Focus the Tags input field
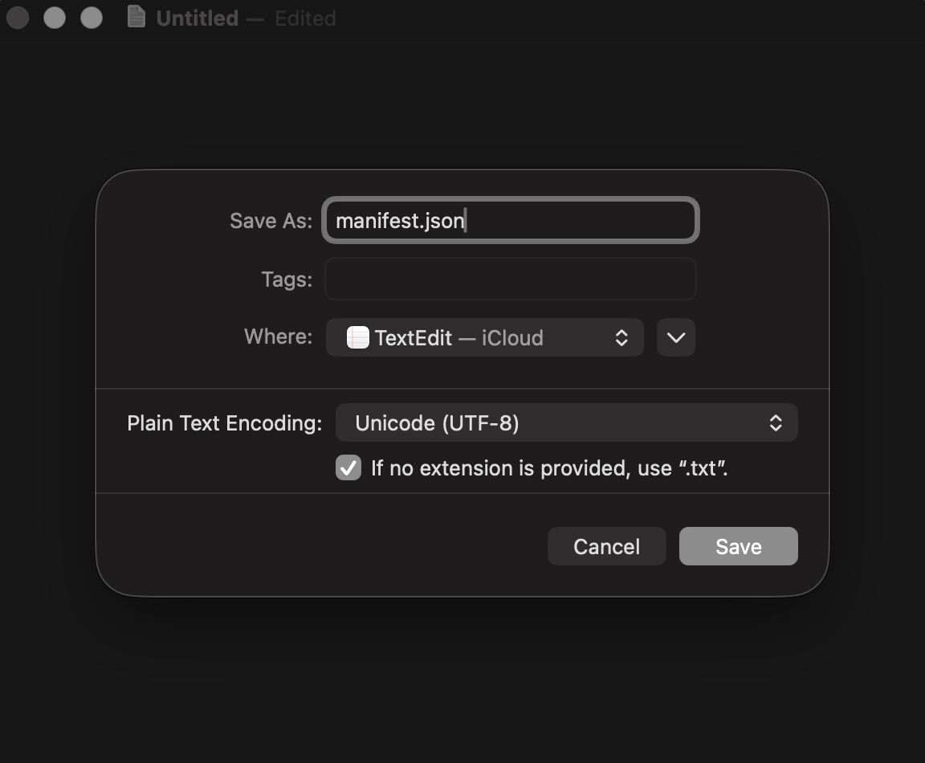 pyautogui.click(x=510, y=279)
